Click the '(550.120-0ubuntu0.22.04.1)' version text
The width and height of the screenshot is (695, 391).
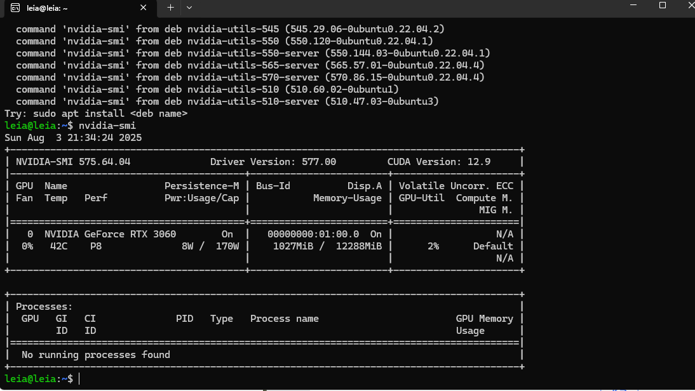coord(359,41)
